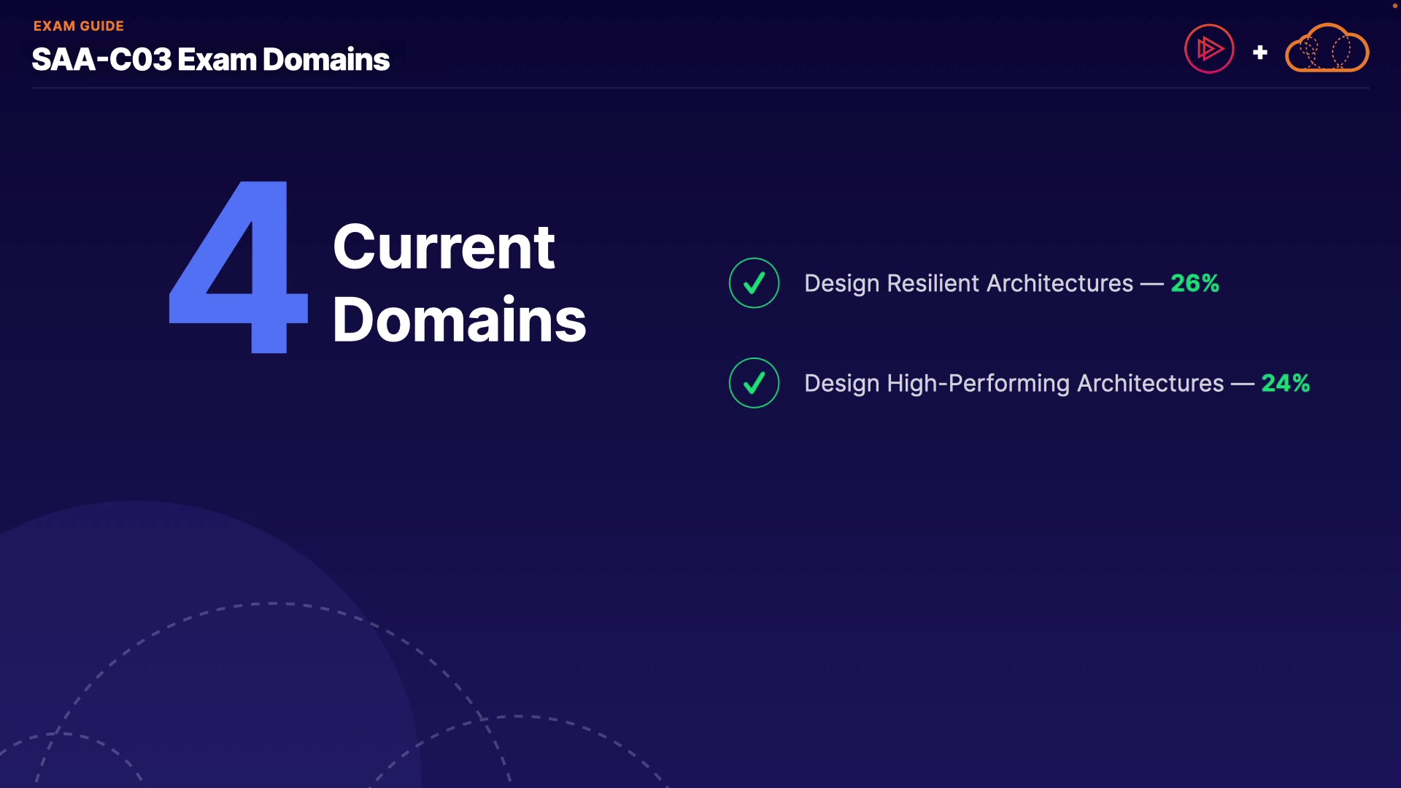Image resolution: width=1401 pixels, height=788 pixels.
Task: Click the dash before the 26% value
Action: point(1151,284)
